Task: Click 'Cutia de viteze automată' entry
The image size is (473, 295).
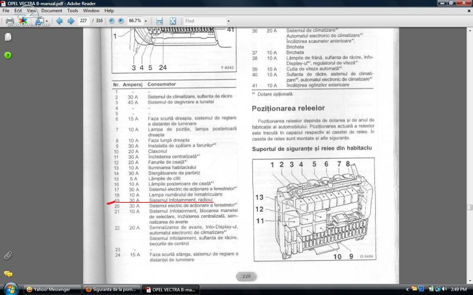Action: coord(314,69)
